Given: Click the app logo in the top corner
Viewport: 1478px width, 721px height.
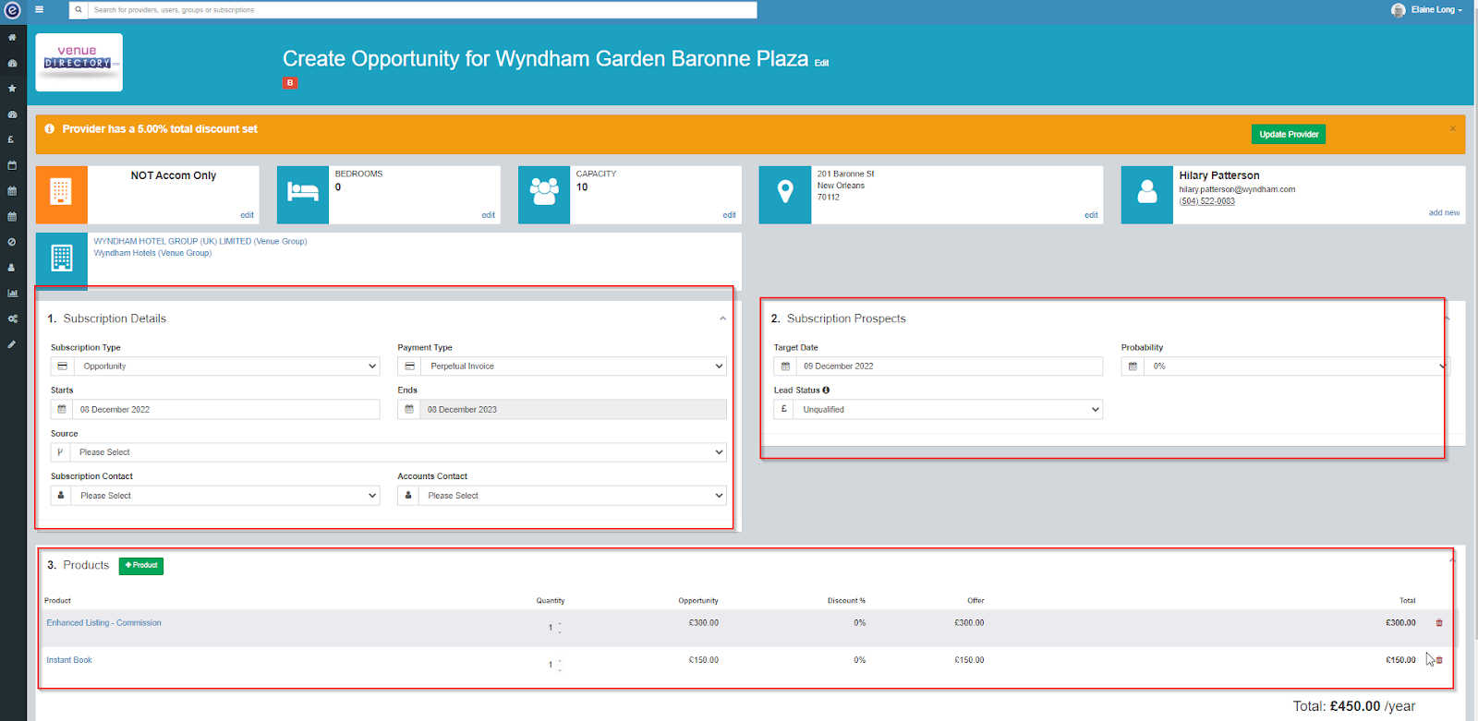Looking at the screenshot, I should [x=12, y=10].
